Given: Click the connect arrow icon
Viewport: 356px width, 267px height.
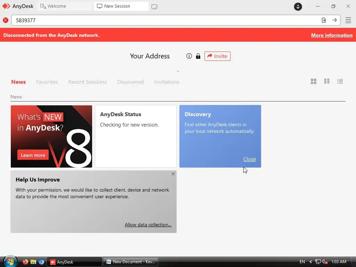Looking at the screenshot, I should (334, 20).
